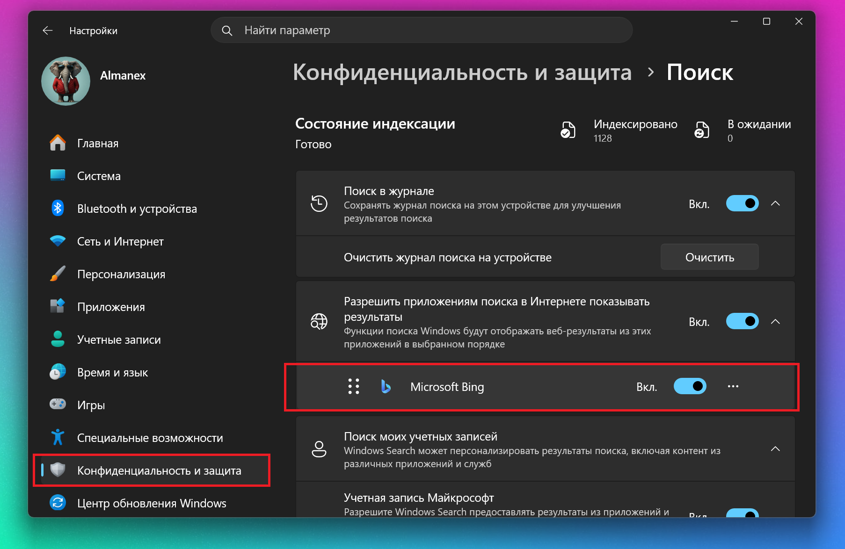The image size is (845, 549).
Task: Click the Windows Update refresh icon
Action: 58,503
